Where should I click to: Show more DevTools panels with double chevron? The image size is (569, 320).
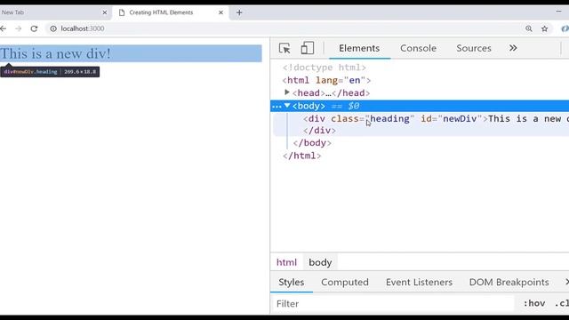513,48
